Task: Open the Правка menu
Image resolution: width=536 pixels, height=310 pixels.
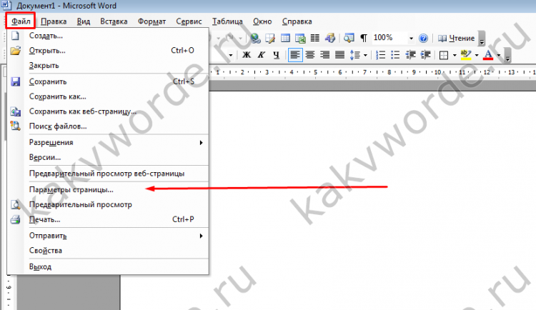Action: (x=54, y=21)
